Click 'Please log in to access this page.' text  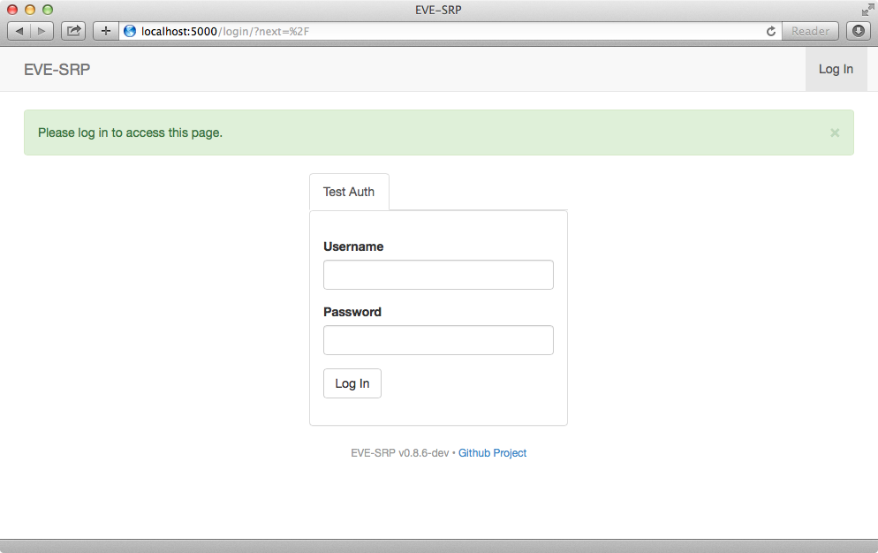131,133
